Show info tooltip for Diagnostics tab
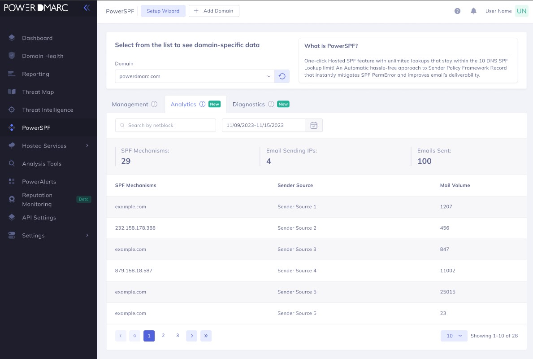 [x=271, y=104]
